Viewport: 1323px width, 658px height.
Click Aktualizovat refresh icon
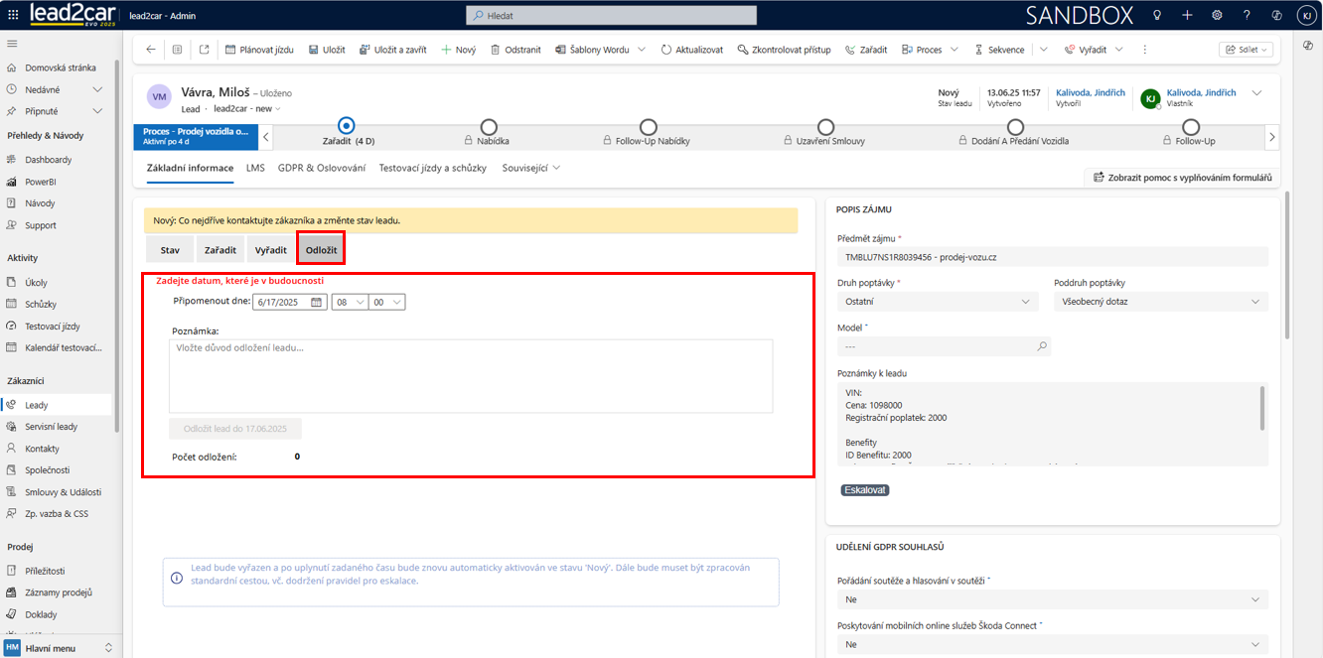click(665, 50)
